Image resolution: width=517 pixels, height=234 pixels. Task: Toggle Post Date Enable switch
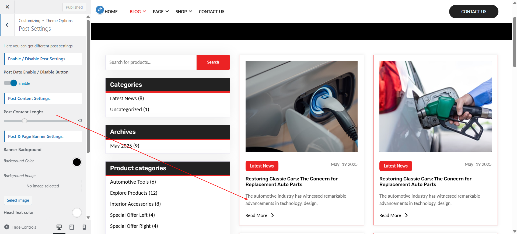point(10,83)
